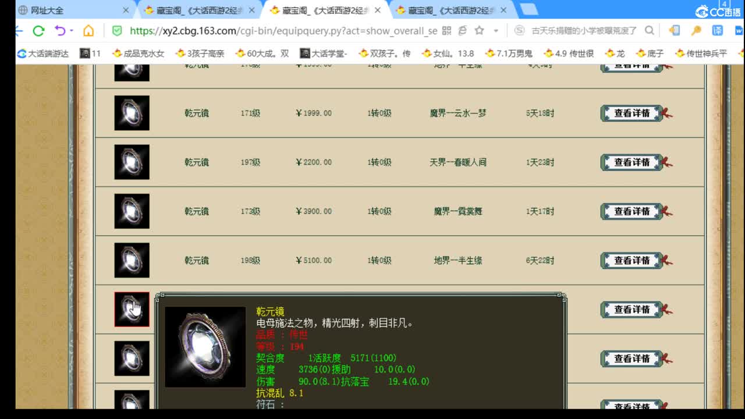This screenshot has height=419, width=745.
Task: Click server name 魔界--云水一梦
Action: click(x=458, y=113)
